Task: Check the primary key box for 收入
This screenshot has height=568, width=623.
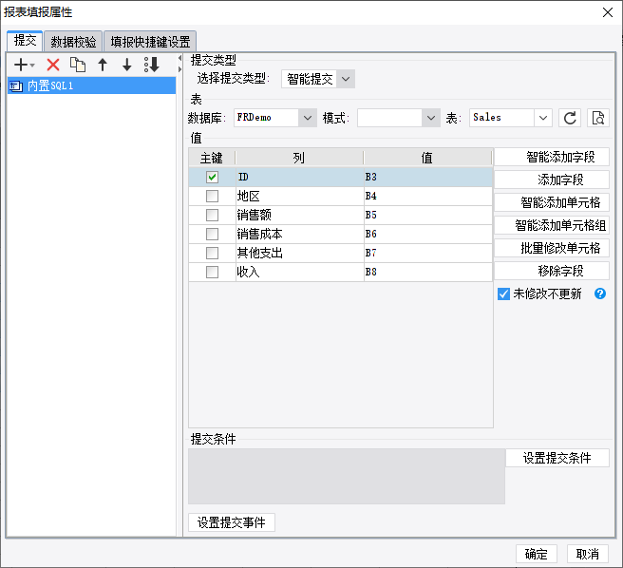Action: (212, 272)
